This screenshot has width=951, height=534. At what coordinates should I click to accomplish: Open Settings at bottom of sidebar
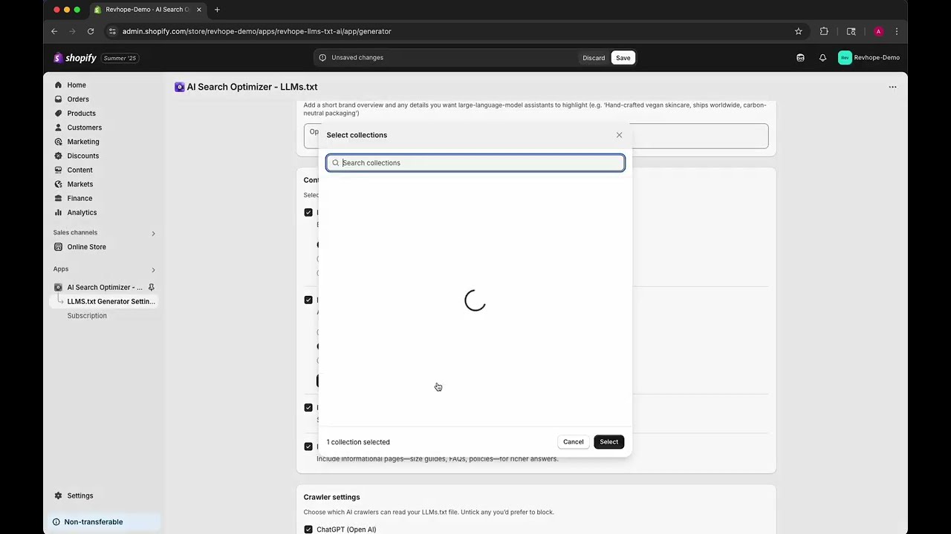pos(79,495)
